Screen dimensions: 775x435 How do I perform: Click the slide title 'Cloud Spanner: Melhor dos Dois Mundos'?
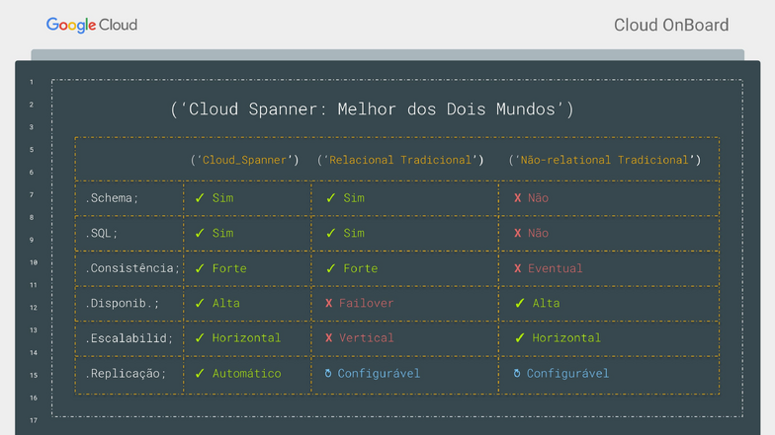pos(372,109)
